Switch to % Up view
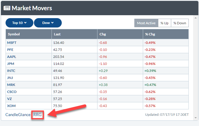 click(x=164, y=23)
